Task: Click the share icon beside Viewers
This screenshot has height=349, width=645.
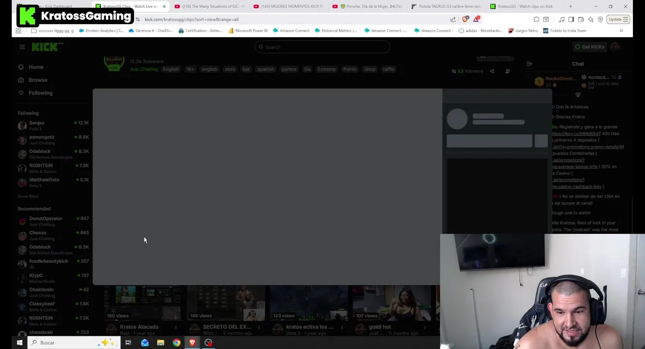Action: tap(492, 71)
